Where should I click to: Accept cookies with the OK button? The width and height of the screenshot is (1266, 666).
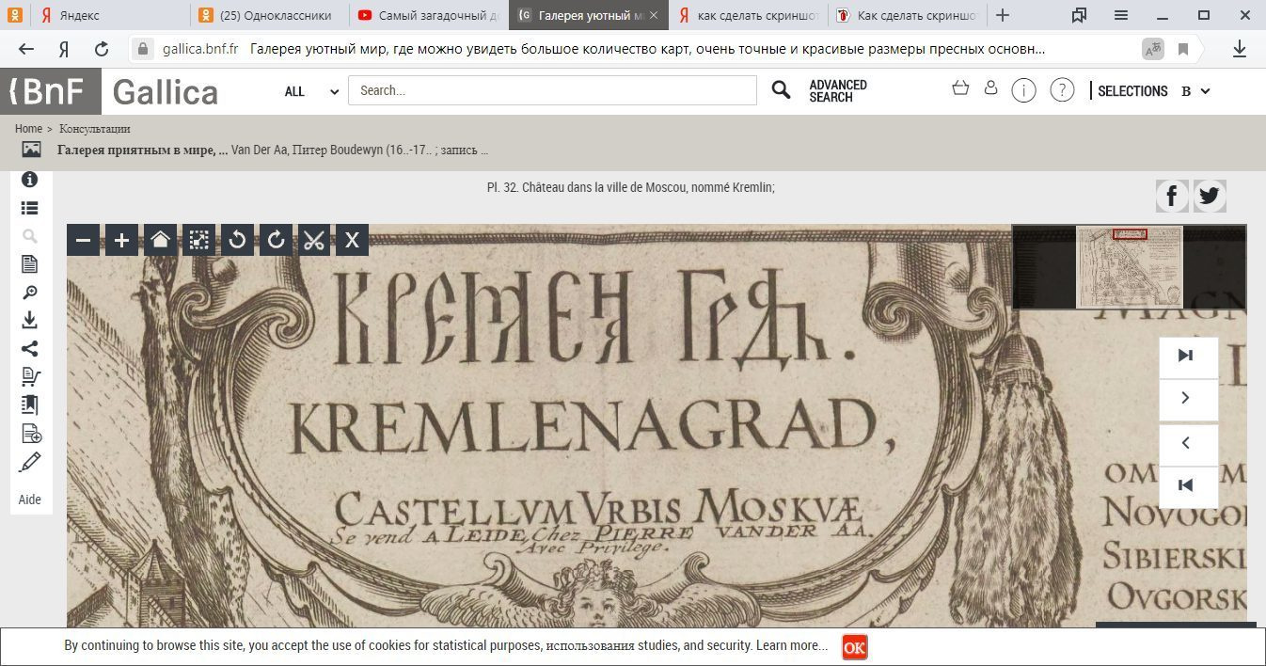click(x=854, y=647)
